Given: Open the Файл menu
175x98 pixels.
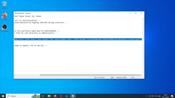Looking at the screenshot, I should [16, 16].
